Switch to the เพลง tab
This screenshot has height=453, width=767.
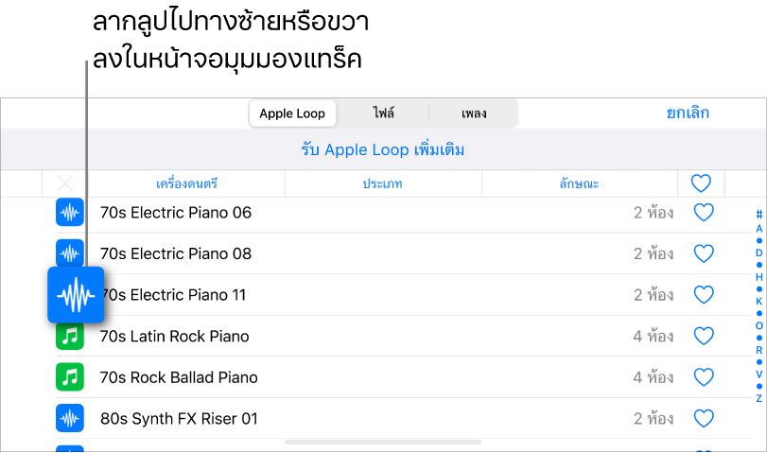pyautogui.click(x=474, y=113)
